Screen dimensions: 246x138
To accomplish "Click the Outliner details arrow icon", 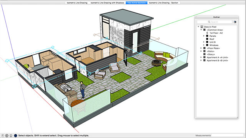I will tap(235, 22).
